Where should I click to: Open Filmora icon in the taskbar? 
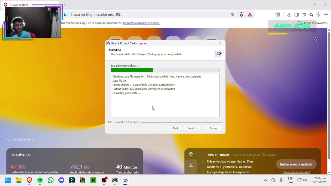[x=72, y=180]
